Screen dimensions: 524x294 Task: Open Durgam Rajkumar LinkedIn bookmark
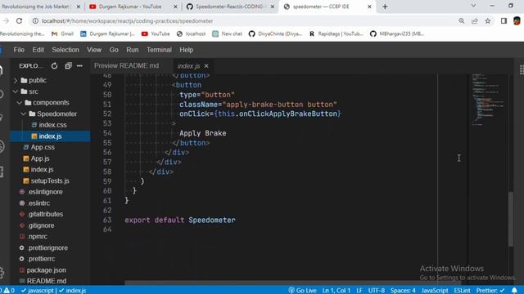[x=107, y=33]
